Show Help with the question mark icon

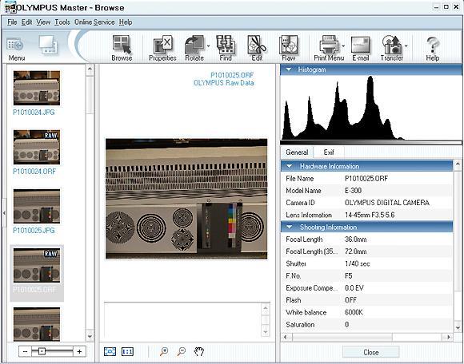pyautogui.click(x=433, y=48)
